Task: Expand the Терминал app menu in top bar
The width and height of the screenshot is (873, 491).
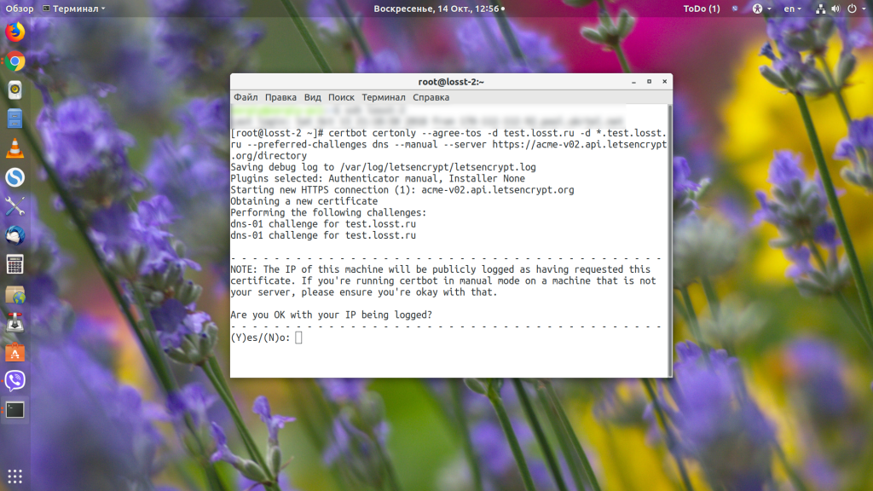Action: tap(78, 9)
